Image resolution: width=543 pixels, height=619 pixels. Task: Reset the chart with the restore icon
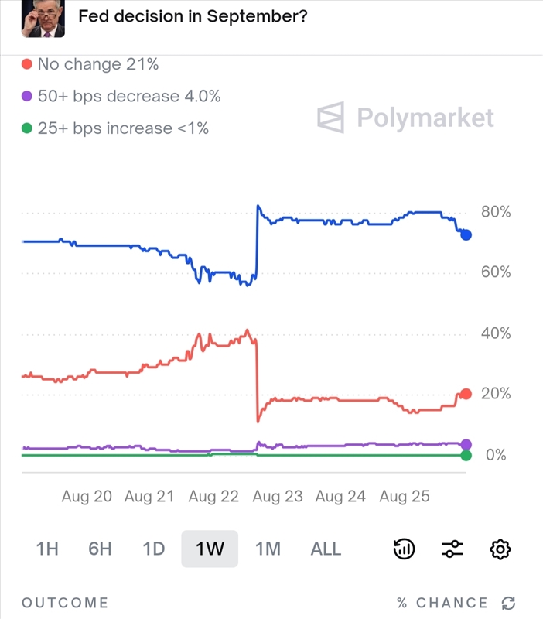point(404,549)
